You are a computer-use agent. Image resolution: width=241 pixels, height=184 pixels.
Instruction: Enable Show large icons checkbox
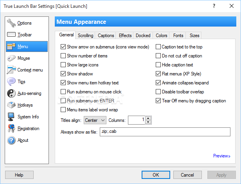63,65
